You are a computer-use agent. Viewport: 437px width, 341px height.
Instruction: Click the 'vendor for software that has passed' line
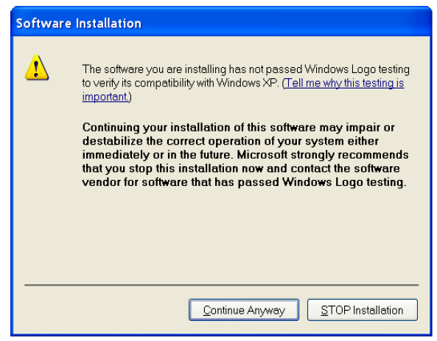pyautogui.click(x=244, y=182)
